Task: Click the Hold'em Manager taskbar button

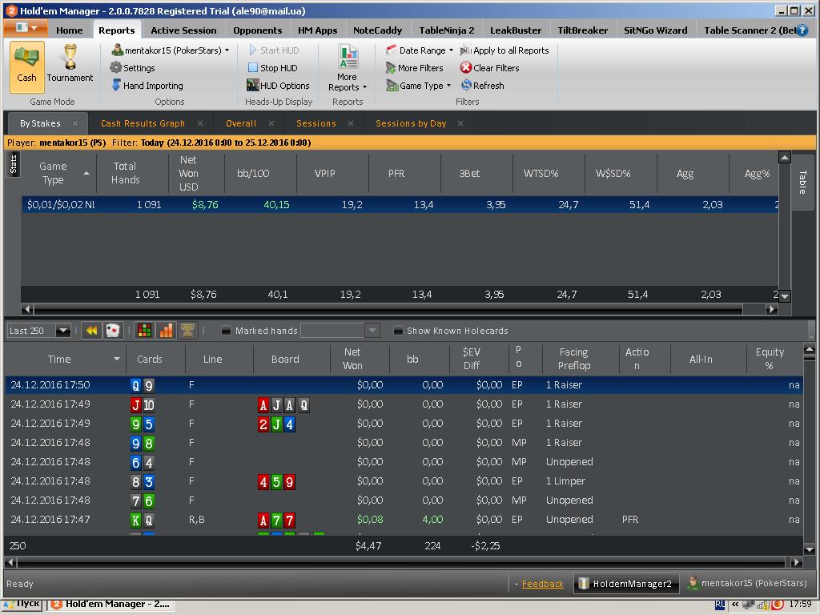Action: pyautogui.click(x=111, y=605)
